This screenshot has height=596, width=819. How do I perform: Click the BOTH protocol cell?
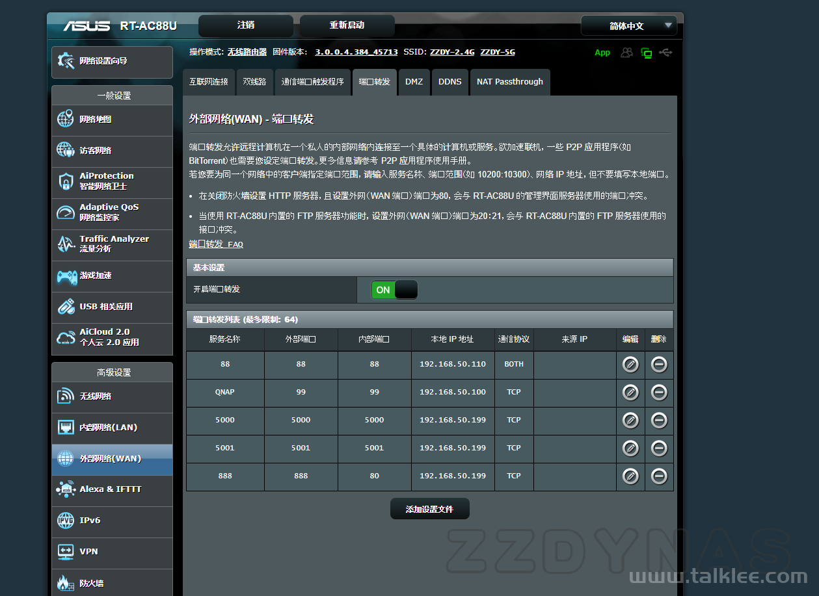point(514,365)
